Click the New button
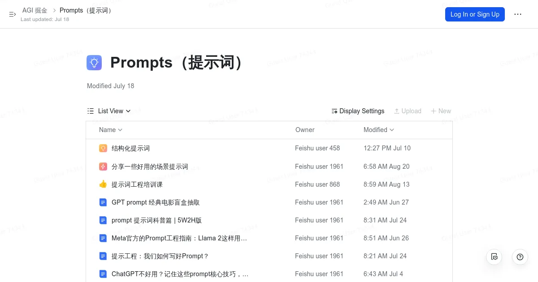Viewport: 538px width, 282px height. [x=441, y=111]
